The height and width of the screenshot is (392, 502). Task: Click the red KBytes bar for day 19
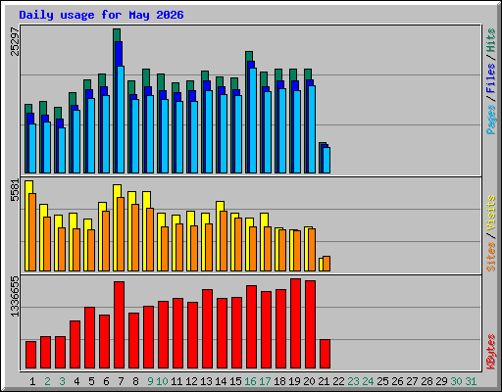pyautogui.click(x=296, y=323)
